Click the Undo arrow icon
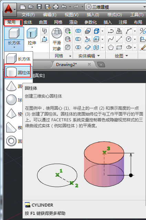The width and height of the screenshot is (146, 220). click(x=64, y=7)
